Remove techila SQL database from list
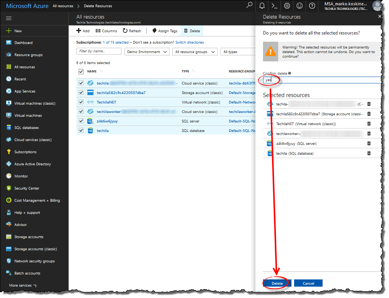This screenshot has width=389, height=298. click(369, 154)
